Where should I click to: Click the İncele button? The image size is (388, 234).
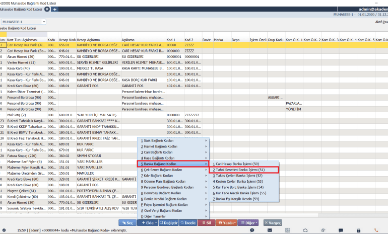pos(188,222)
